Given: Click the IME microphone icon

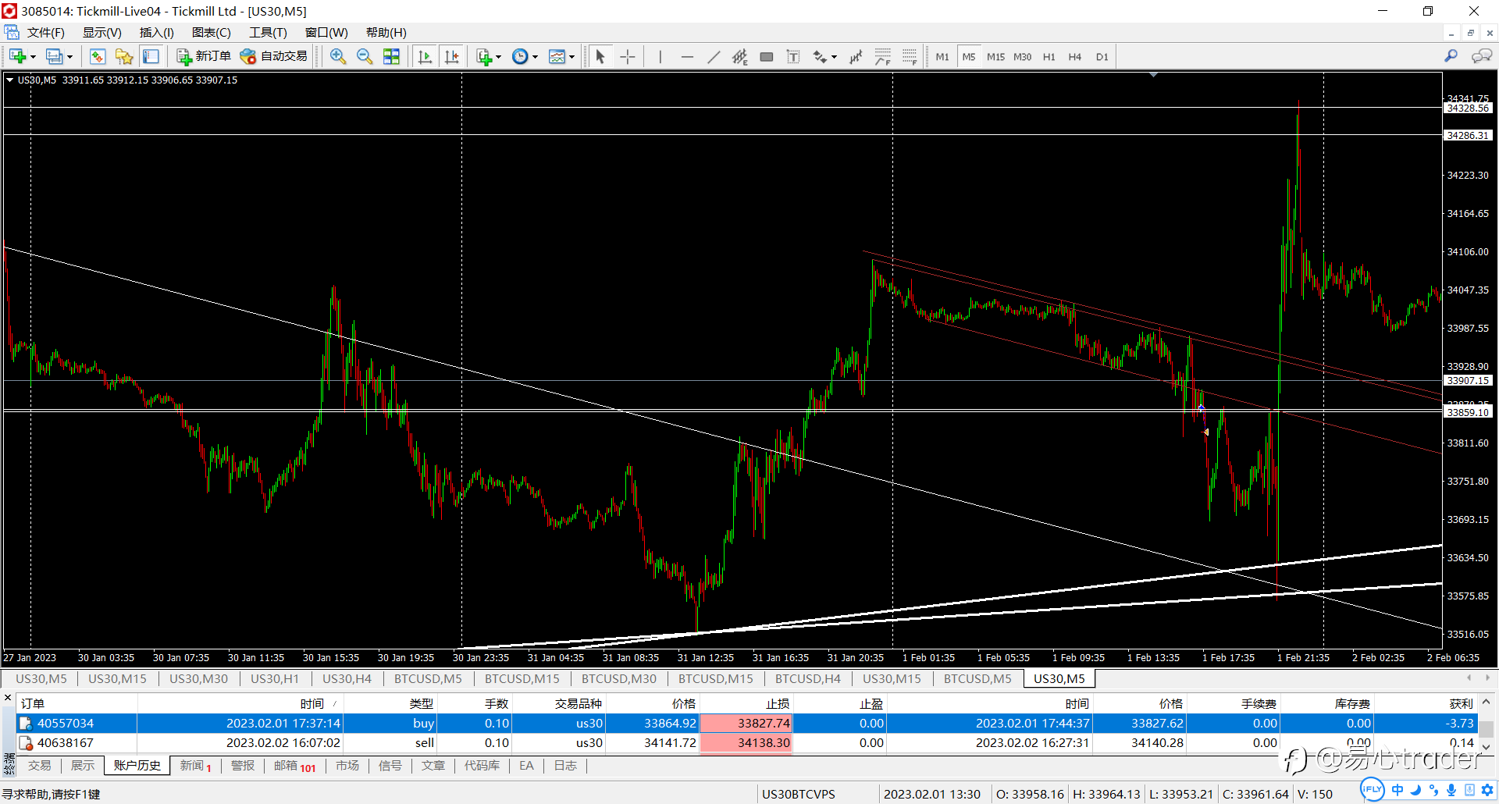Looking at the screenshot, I should 1451,790.
